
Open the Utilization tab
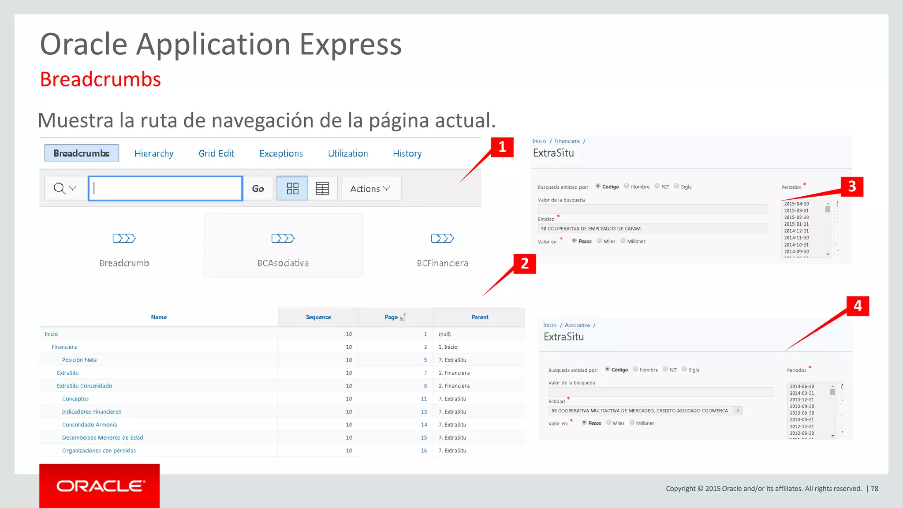[x=348, y=153]
